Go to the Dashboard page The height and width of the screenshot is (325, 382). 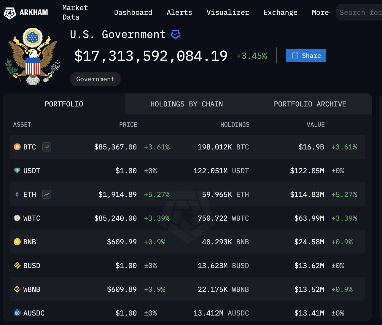pyautogui.click(x=133, y=12)
